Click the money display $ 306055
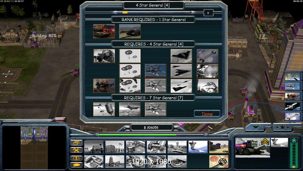Viewport: 303px width, 171px height. click(151, 127)
